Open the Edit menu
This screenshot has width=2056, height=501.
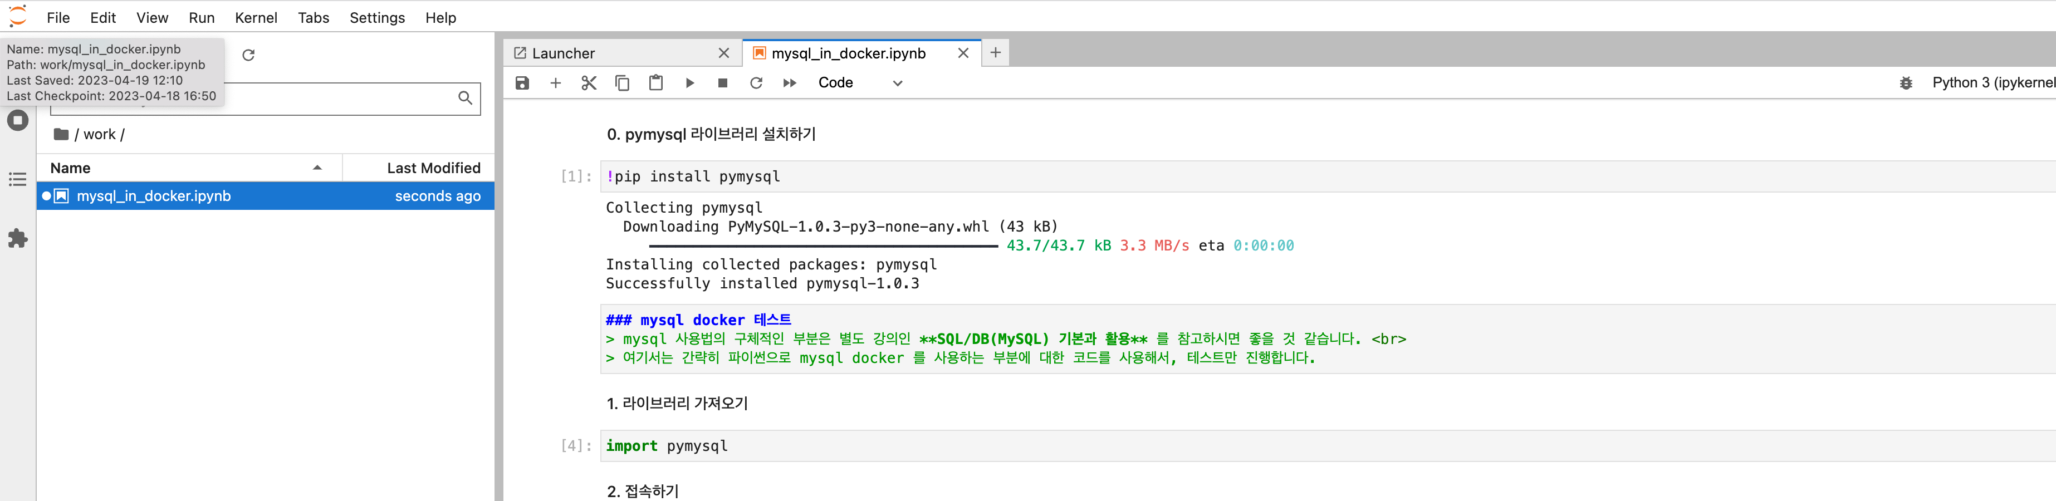point(103,18)
